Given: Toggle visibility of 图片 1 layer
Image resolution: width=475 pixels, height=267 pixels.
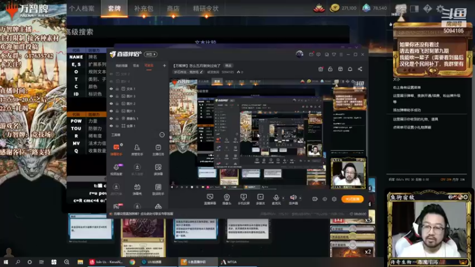Looking at the screenshot, I should coord(111,111).
